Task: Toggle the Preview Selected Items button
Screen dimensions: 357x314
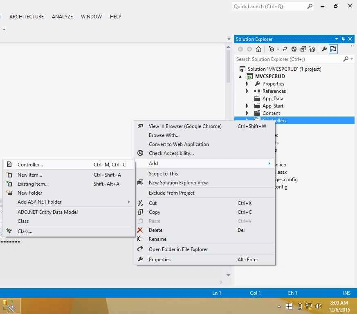Action: pyautogui.click(x=333, y=49)
